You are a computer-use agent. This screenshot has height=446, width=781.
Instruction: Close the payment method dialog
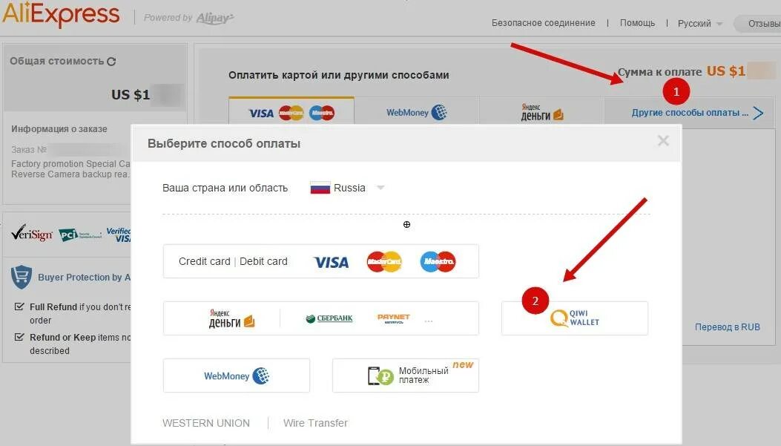pyautogui.click(x=663, y=140)
